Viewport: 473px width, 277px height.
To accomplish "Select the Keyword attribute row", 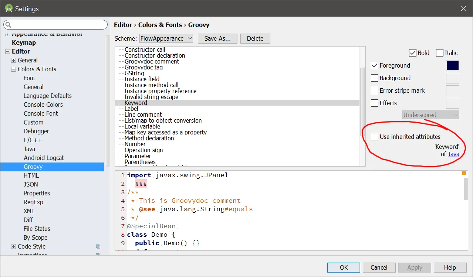I will point(237,103).
